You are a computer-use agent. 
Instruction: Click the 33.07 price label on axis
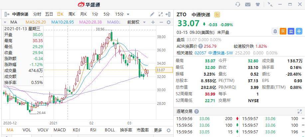(x=164, y=70)
